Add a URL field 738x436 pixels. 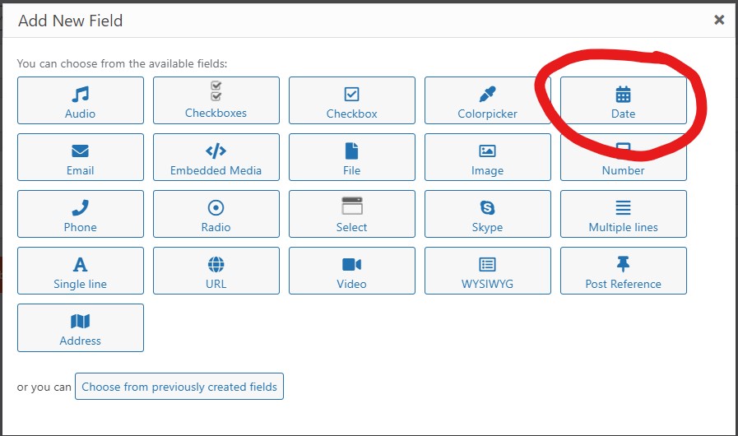(x=216, y=271)
